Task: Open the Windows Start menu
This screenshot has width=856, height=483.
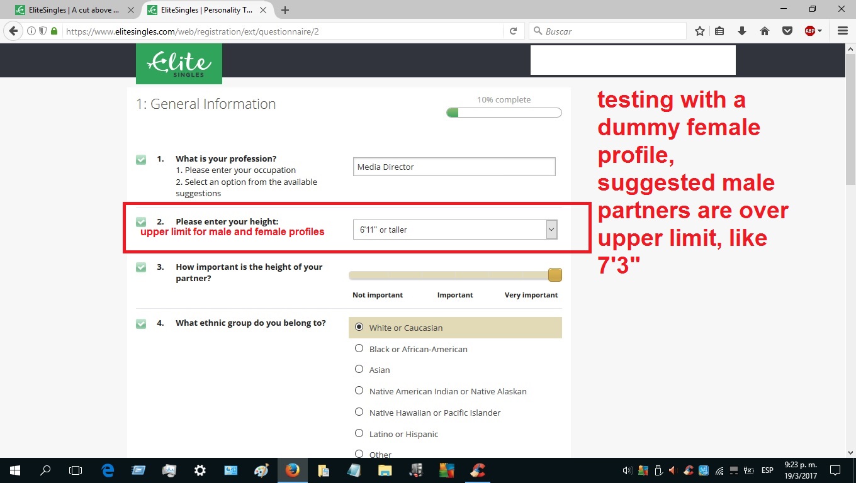Action: coord(14,470)
